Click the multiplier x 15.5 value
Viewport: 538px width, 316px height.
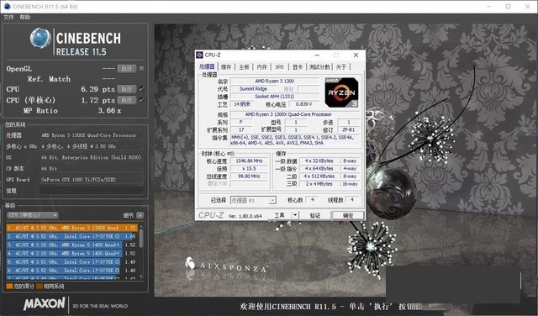click(x=249, y=168)
